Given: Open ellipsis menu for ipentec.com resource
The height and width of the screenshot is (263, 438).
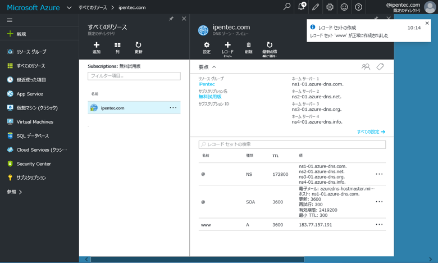Looking at the screenshot, I should [x=173, y=107].
